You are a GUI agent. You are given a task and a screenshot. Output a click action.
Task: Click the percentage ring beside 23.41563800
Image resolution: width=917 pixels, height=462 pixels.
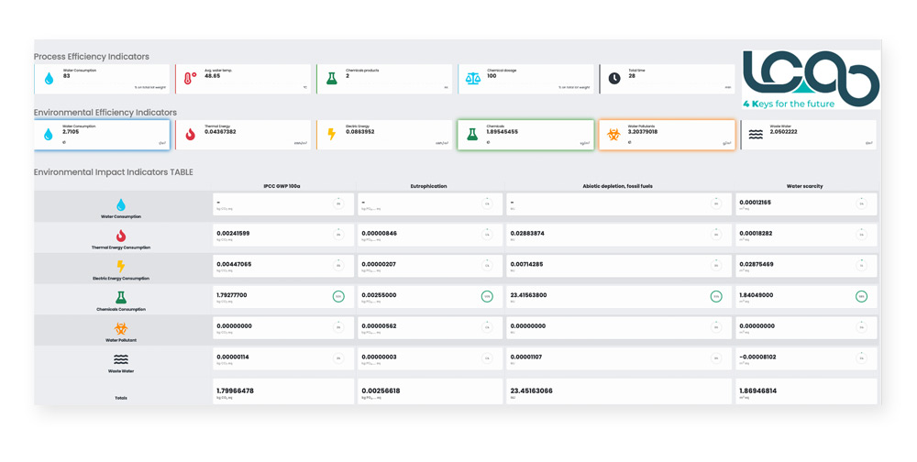point(716,296)
